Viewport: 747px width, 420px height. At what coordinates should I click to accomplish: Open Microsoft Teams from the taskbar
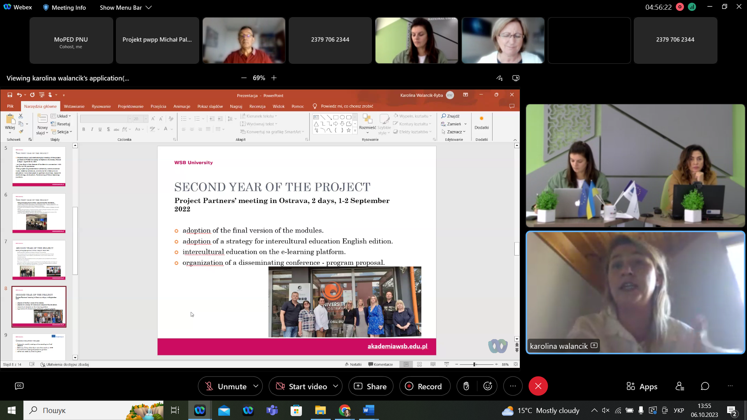click(272, 410)
